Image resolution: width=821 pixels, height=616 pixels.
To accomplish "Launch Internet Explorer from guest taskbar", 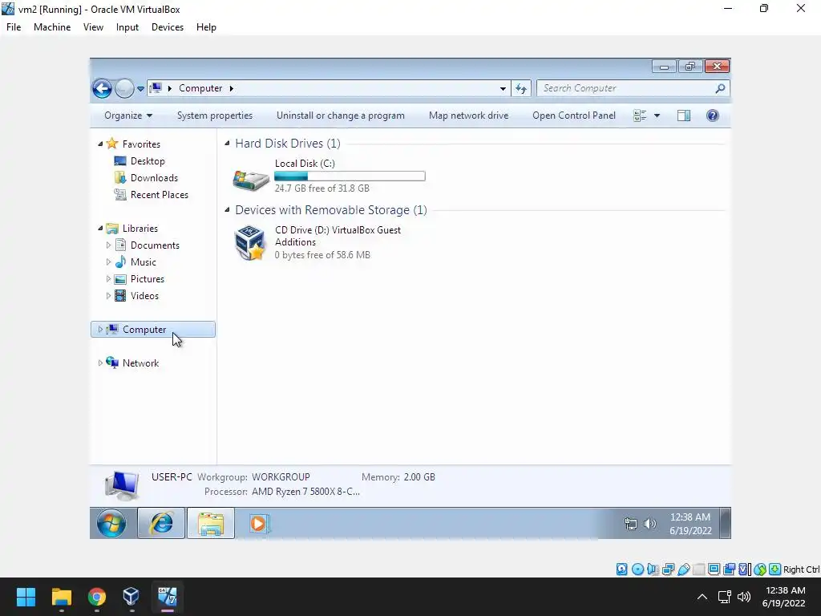I will (x=161, y=523).
